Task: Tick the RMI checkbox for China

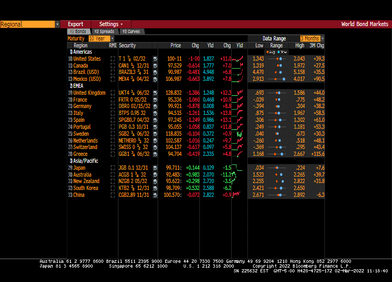Action: (112, 195)
